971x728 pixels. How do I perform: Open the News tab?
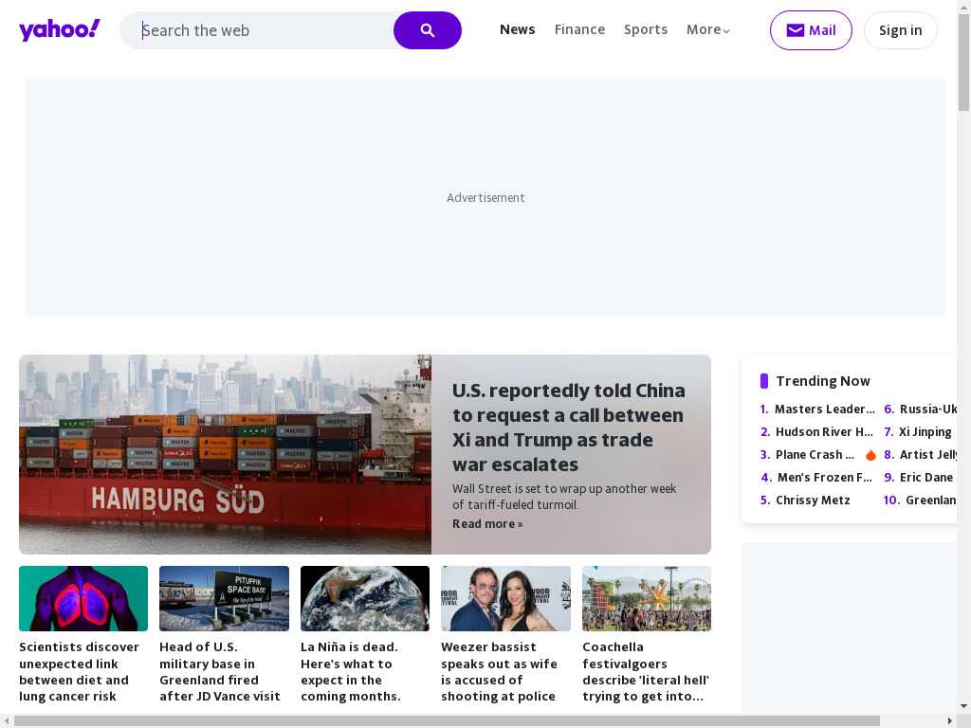(517, 29)
